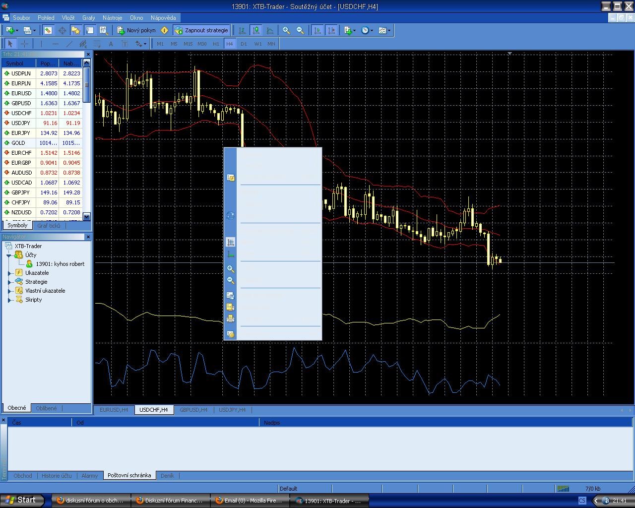Select the horizontal line drawing tool
The image size is (635, 508).
(55, 44)
